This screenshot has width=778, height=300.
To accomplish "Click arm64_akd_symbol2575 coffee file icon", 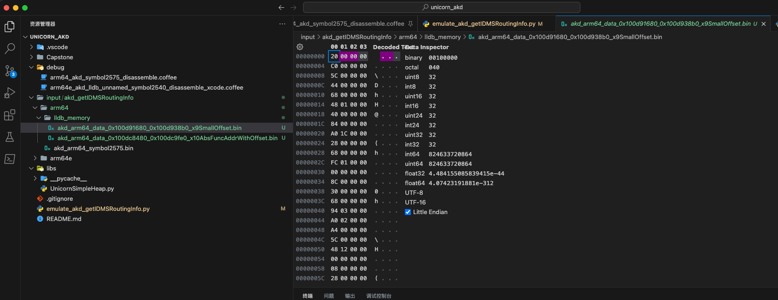I will point(44,77).
